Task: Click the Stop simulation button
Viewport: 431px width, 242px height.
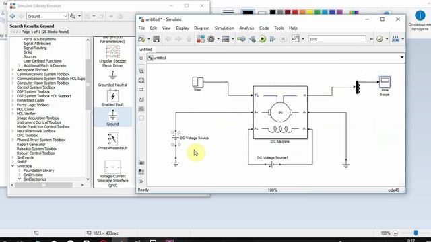Action: tap(283, 39)
